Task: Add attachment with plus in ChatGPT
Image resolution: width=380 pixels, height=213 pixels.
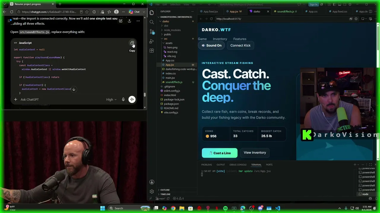Action: (15, 99)
